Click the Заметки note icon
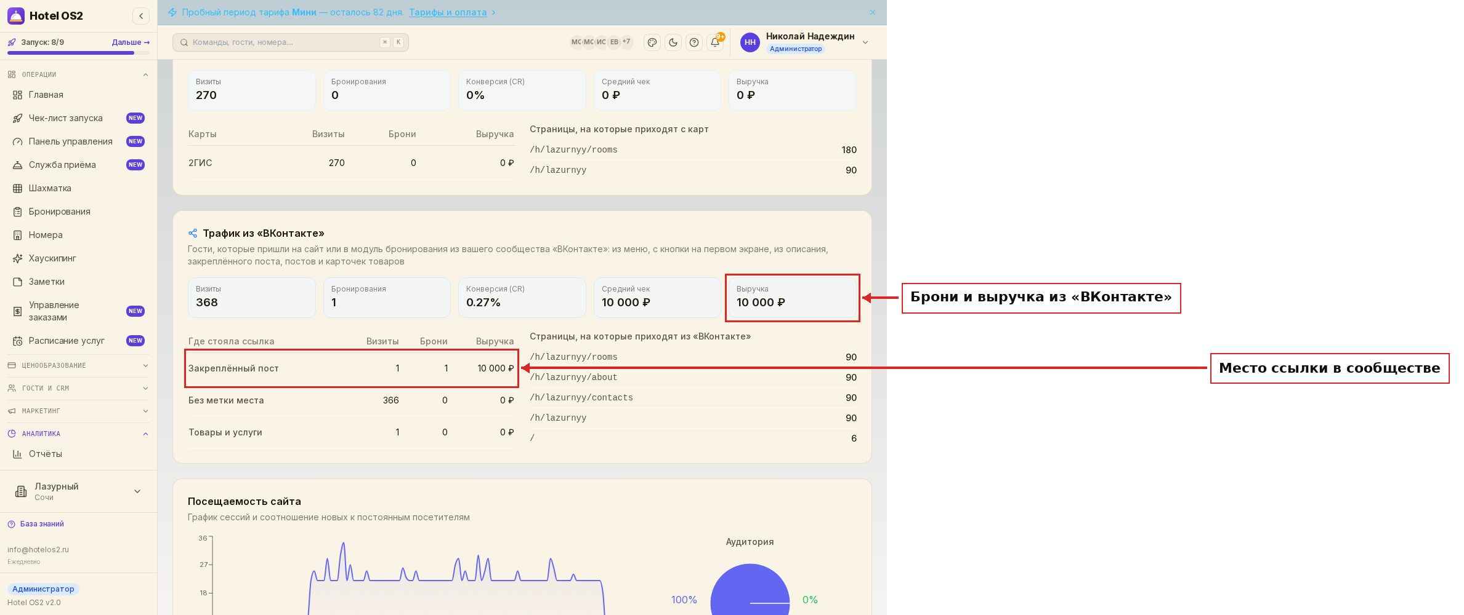1464x615 pixels. [x=18, y=282]
